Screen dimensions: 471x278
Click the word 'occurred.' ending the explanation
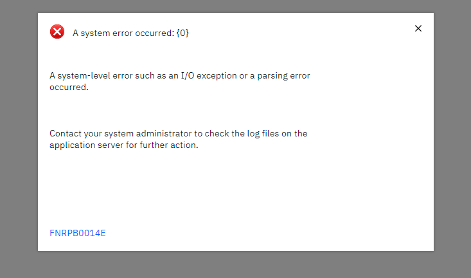[69, 88]
